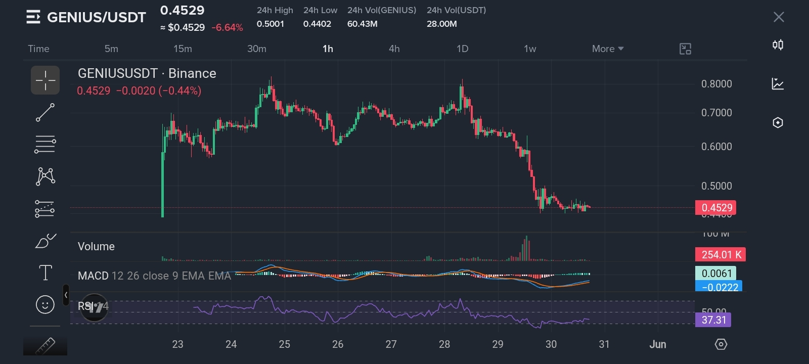Click the MACD histogram value 0.0061
The width and height of the screenshot is (809, 364).
(x=716, y=274)
